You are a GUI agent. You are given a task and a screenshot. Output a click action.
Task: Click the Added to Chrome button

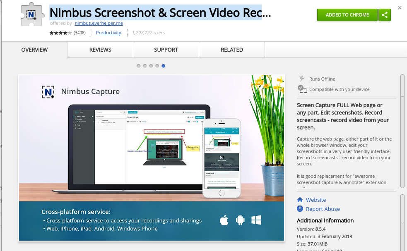(347, 15)
